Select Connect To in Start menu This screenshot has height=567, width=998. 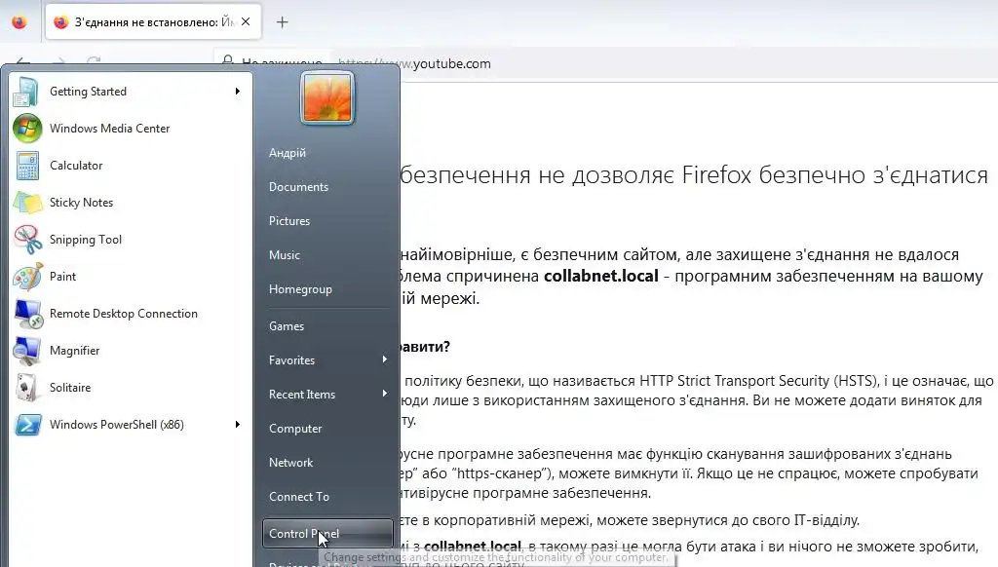point(299,497)
